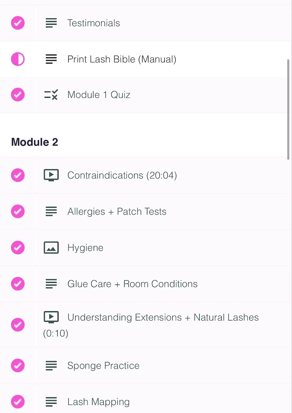Toggle completion checkmark for Hygiene lesson
Viewport: 292px width, 413px height.
click(x=18, y=248)
